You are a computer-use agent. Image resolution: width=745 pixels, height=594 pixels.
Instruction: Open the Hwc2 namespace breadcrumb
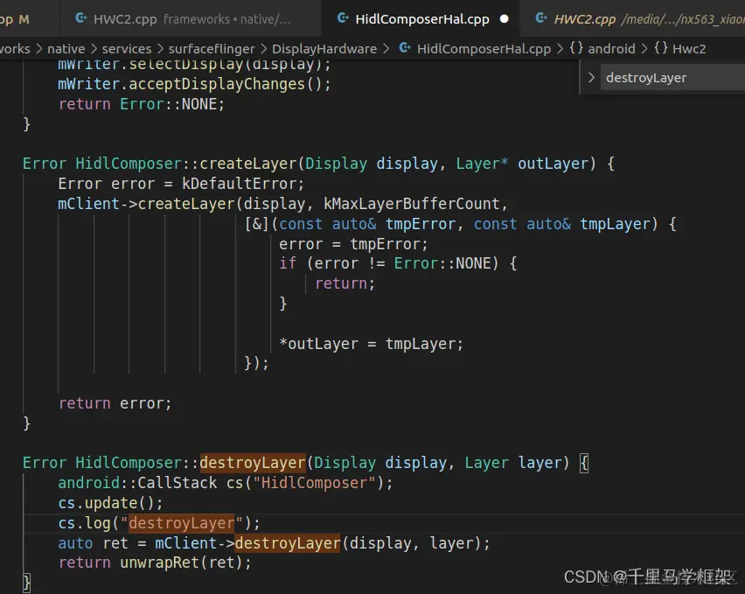(x=688, y=48)
